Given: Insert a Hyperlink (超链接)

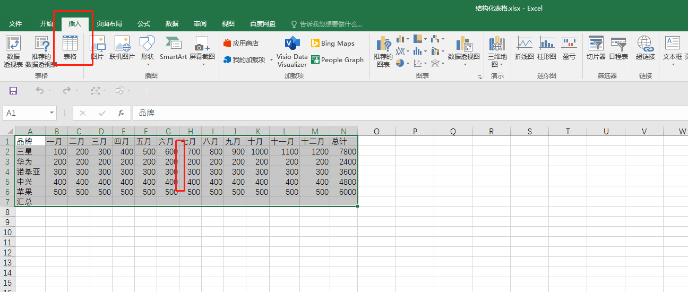Looking at the screenshot, I should (645, 48).
